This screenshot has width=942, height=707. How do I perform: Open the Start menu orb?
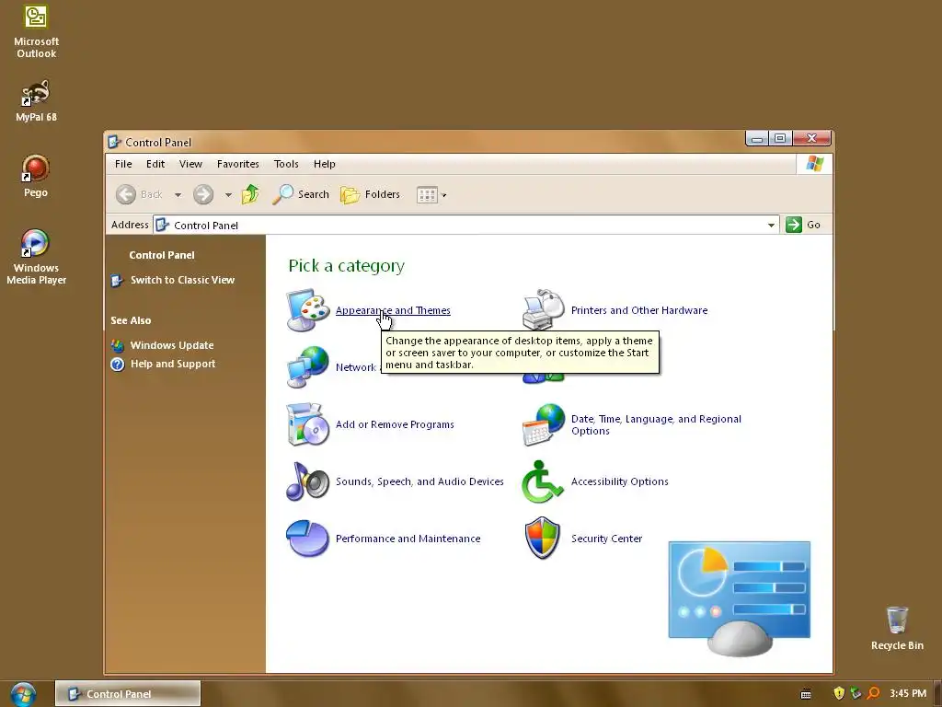(x=23, y=694)
